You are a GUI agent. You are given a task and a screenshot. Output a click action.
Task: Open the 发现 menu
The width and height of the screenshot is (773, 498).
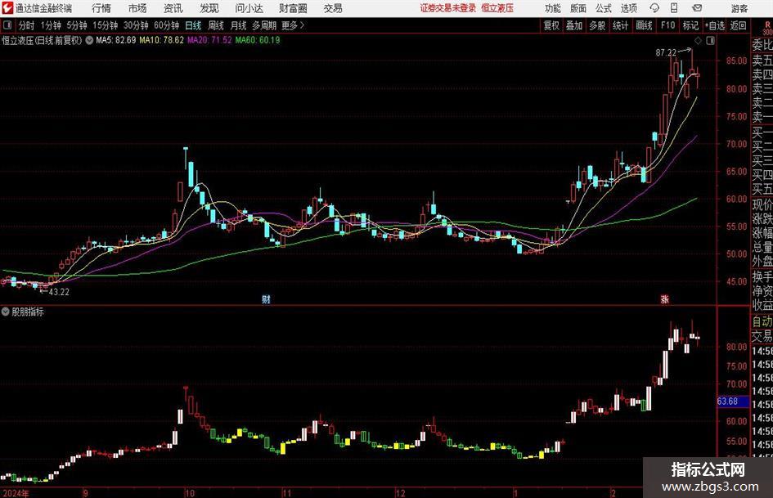(209, 8)
